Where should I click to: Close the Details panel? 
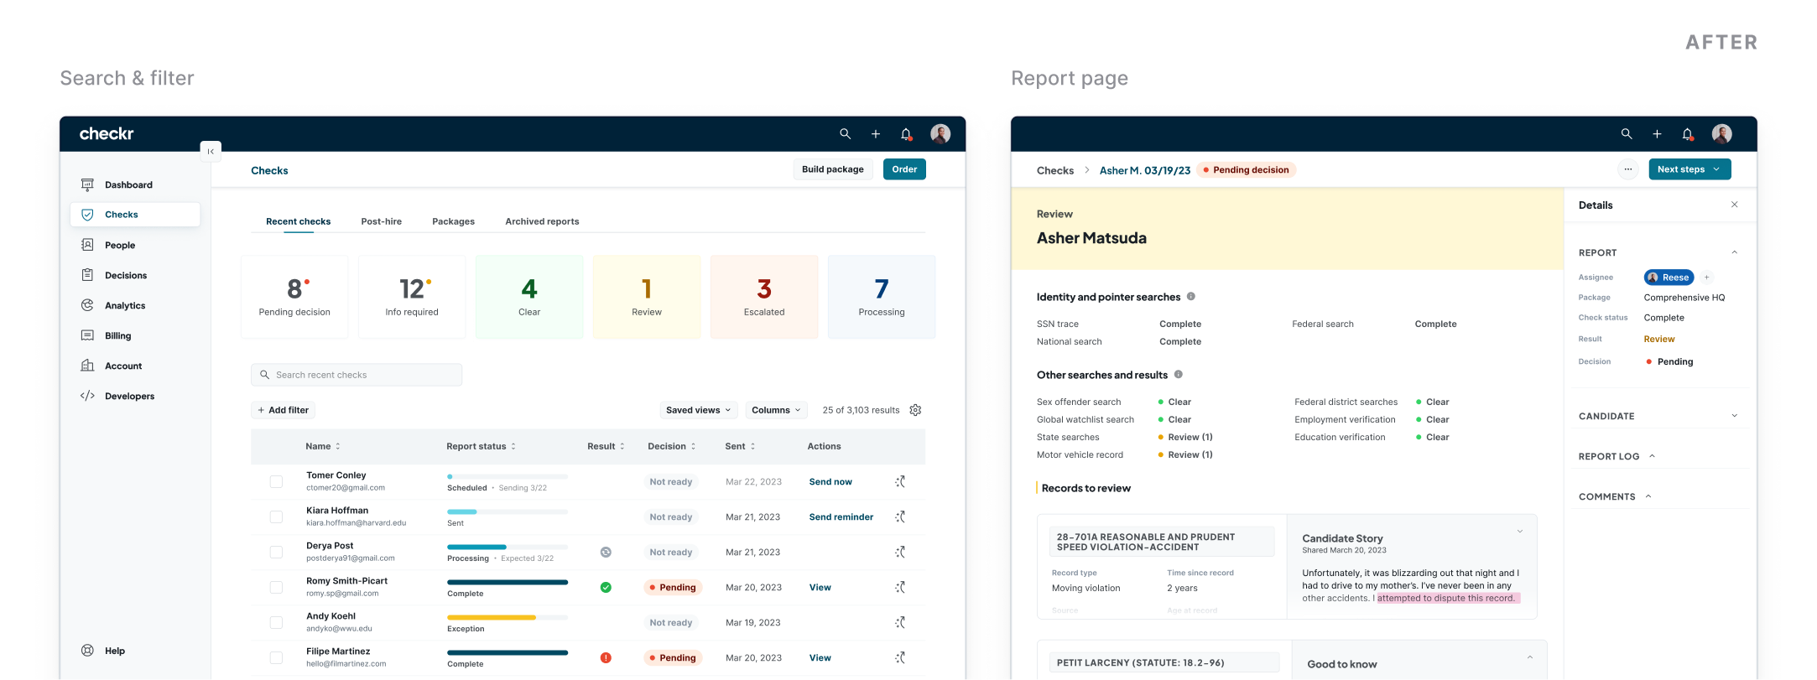pyautogui.click(x=1734, y=205)
